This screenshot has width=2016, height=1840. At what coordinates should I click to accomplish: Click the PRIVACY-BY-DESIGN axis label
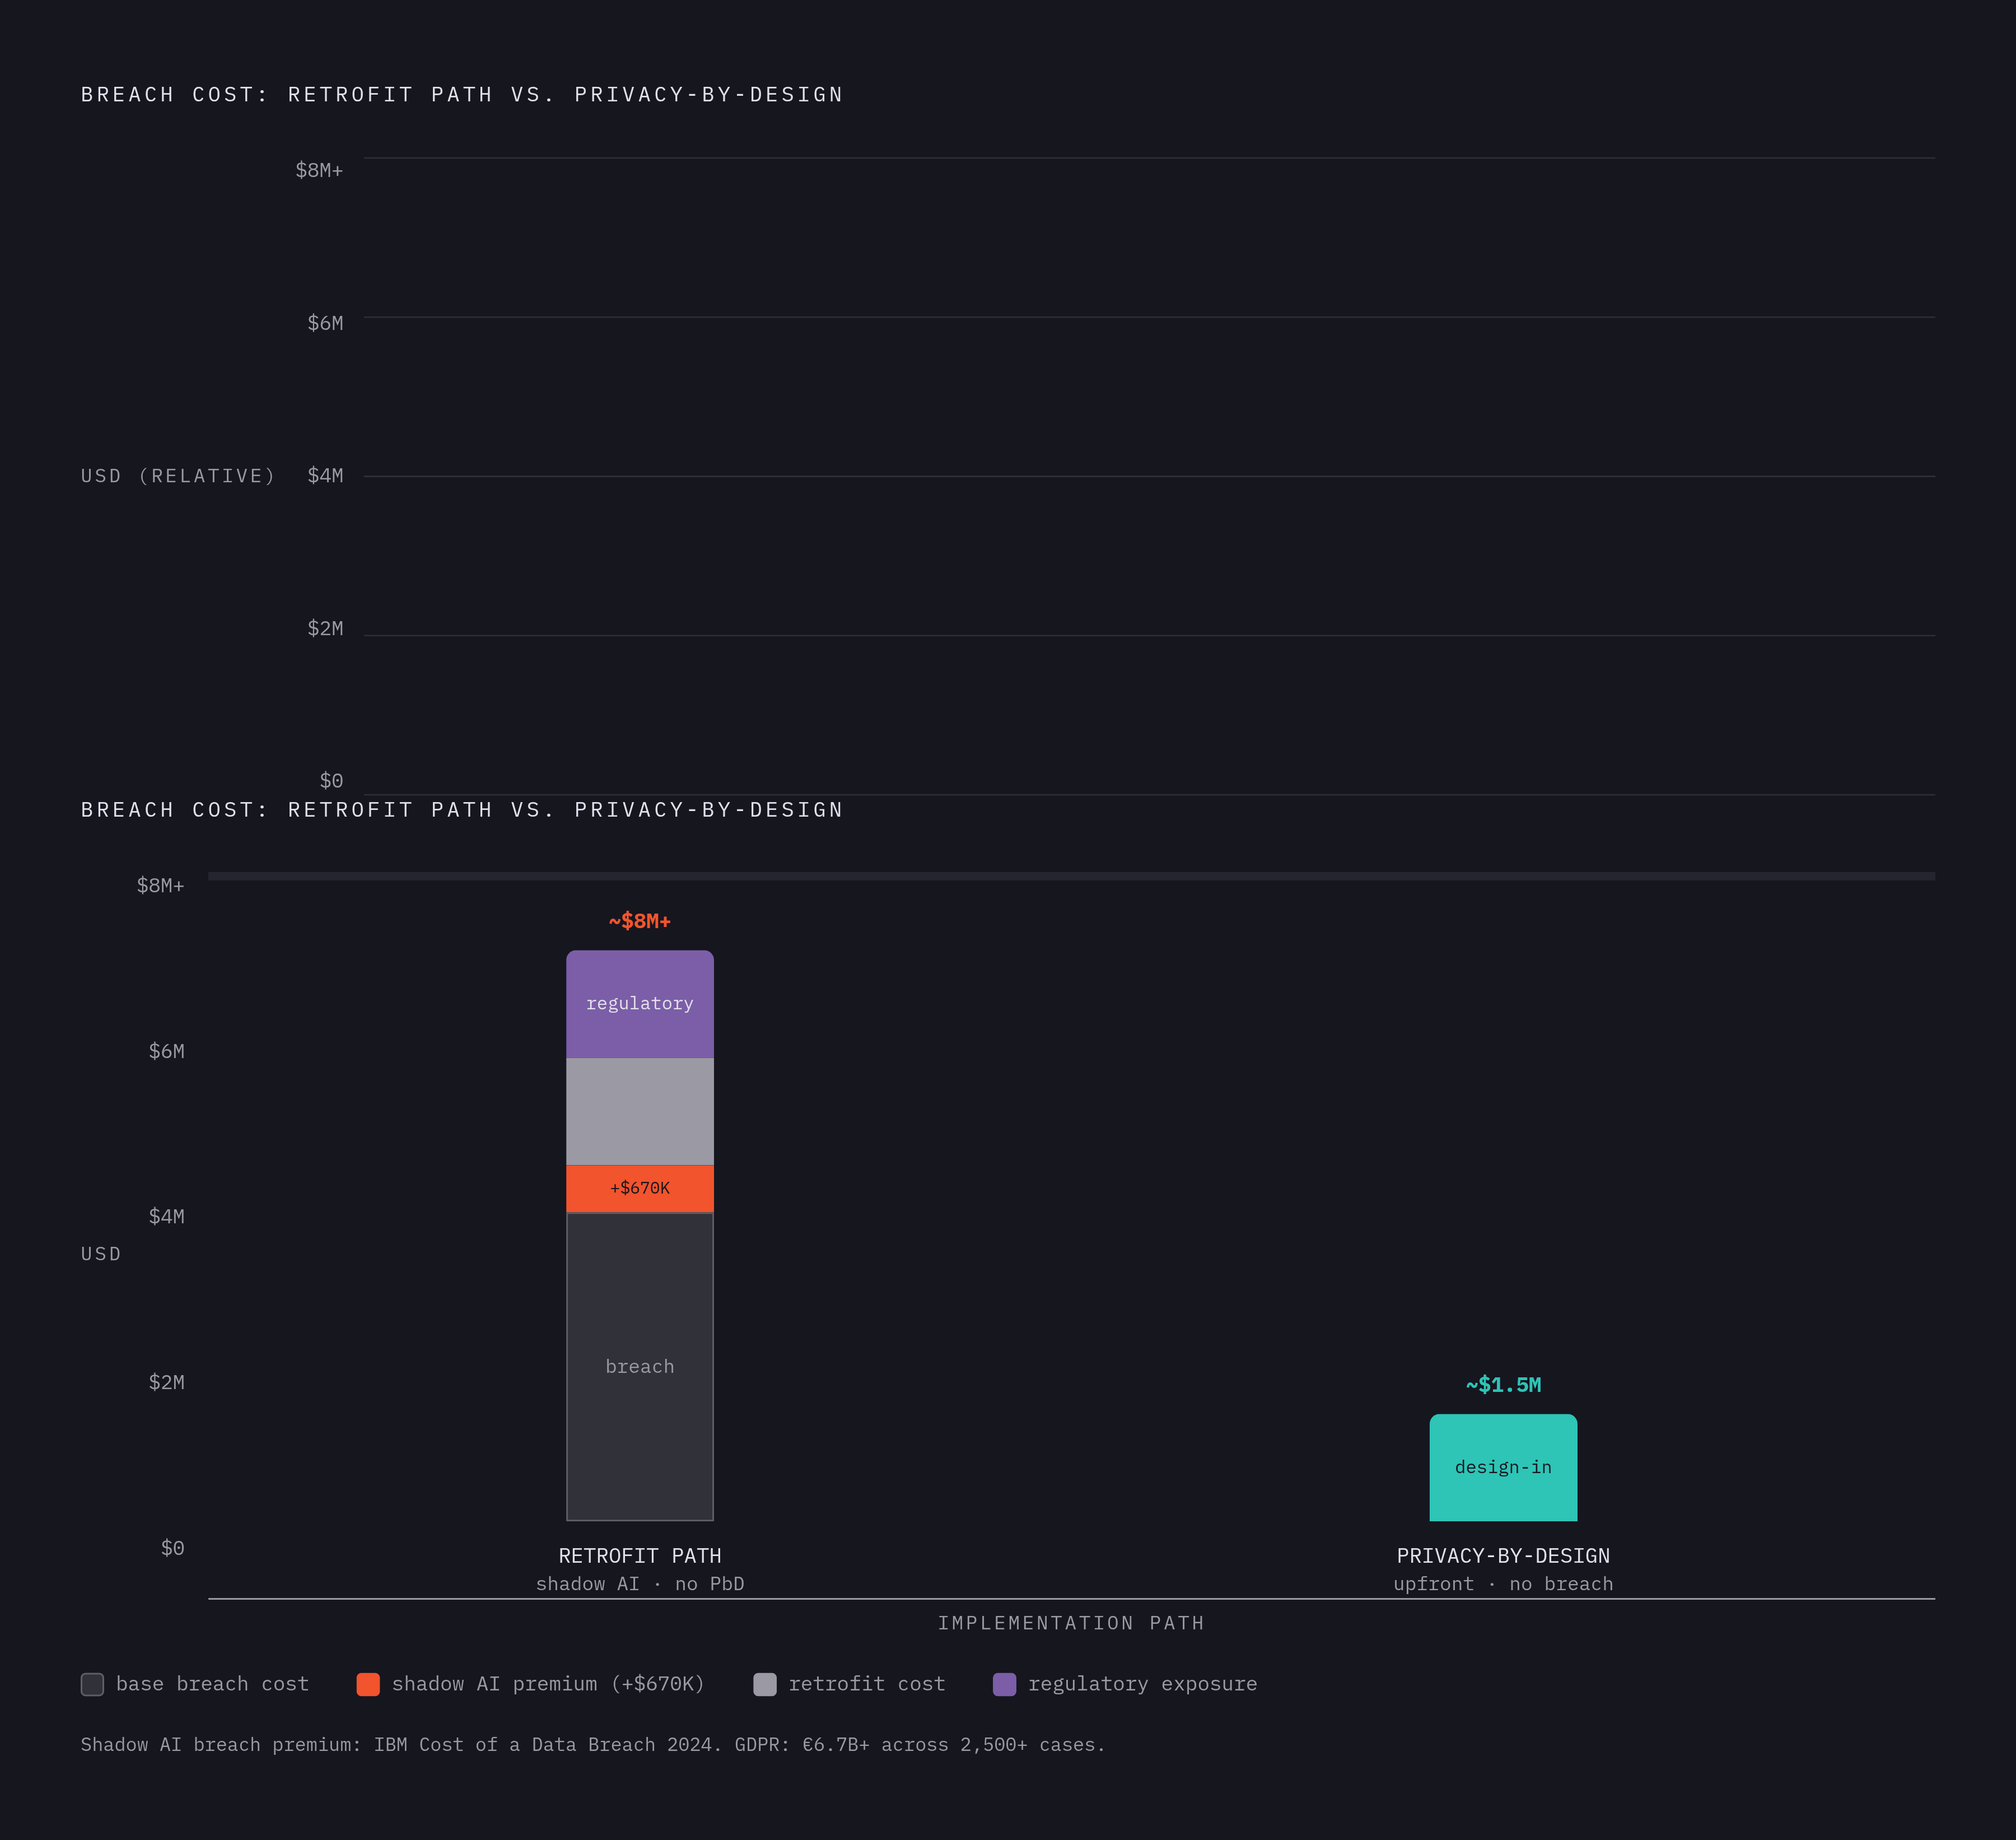click(x=1503, y=1556)
